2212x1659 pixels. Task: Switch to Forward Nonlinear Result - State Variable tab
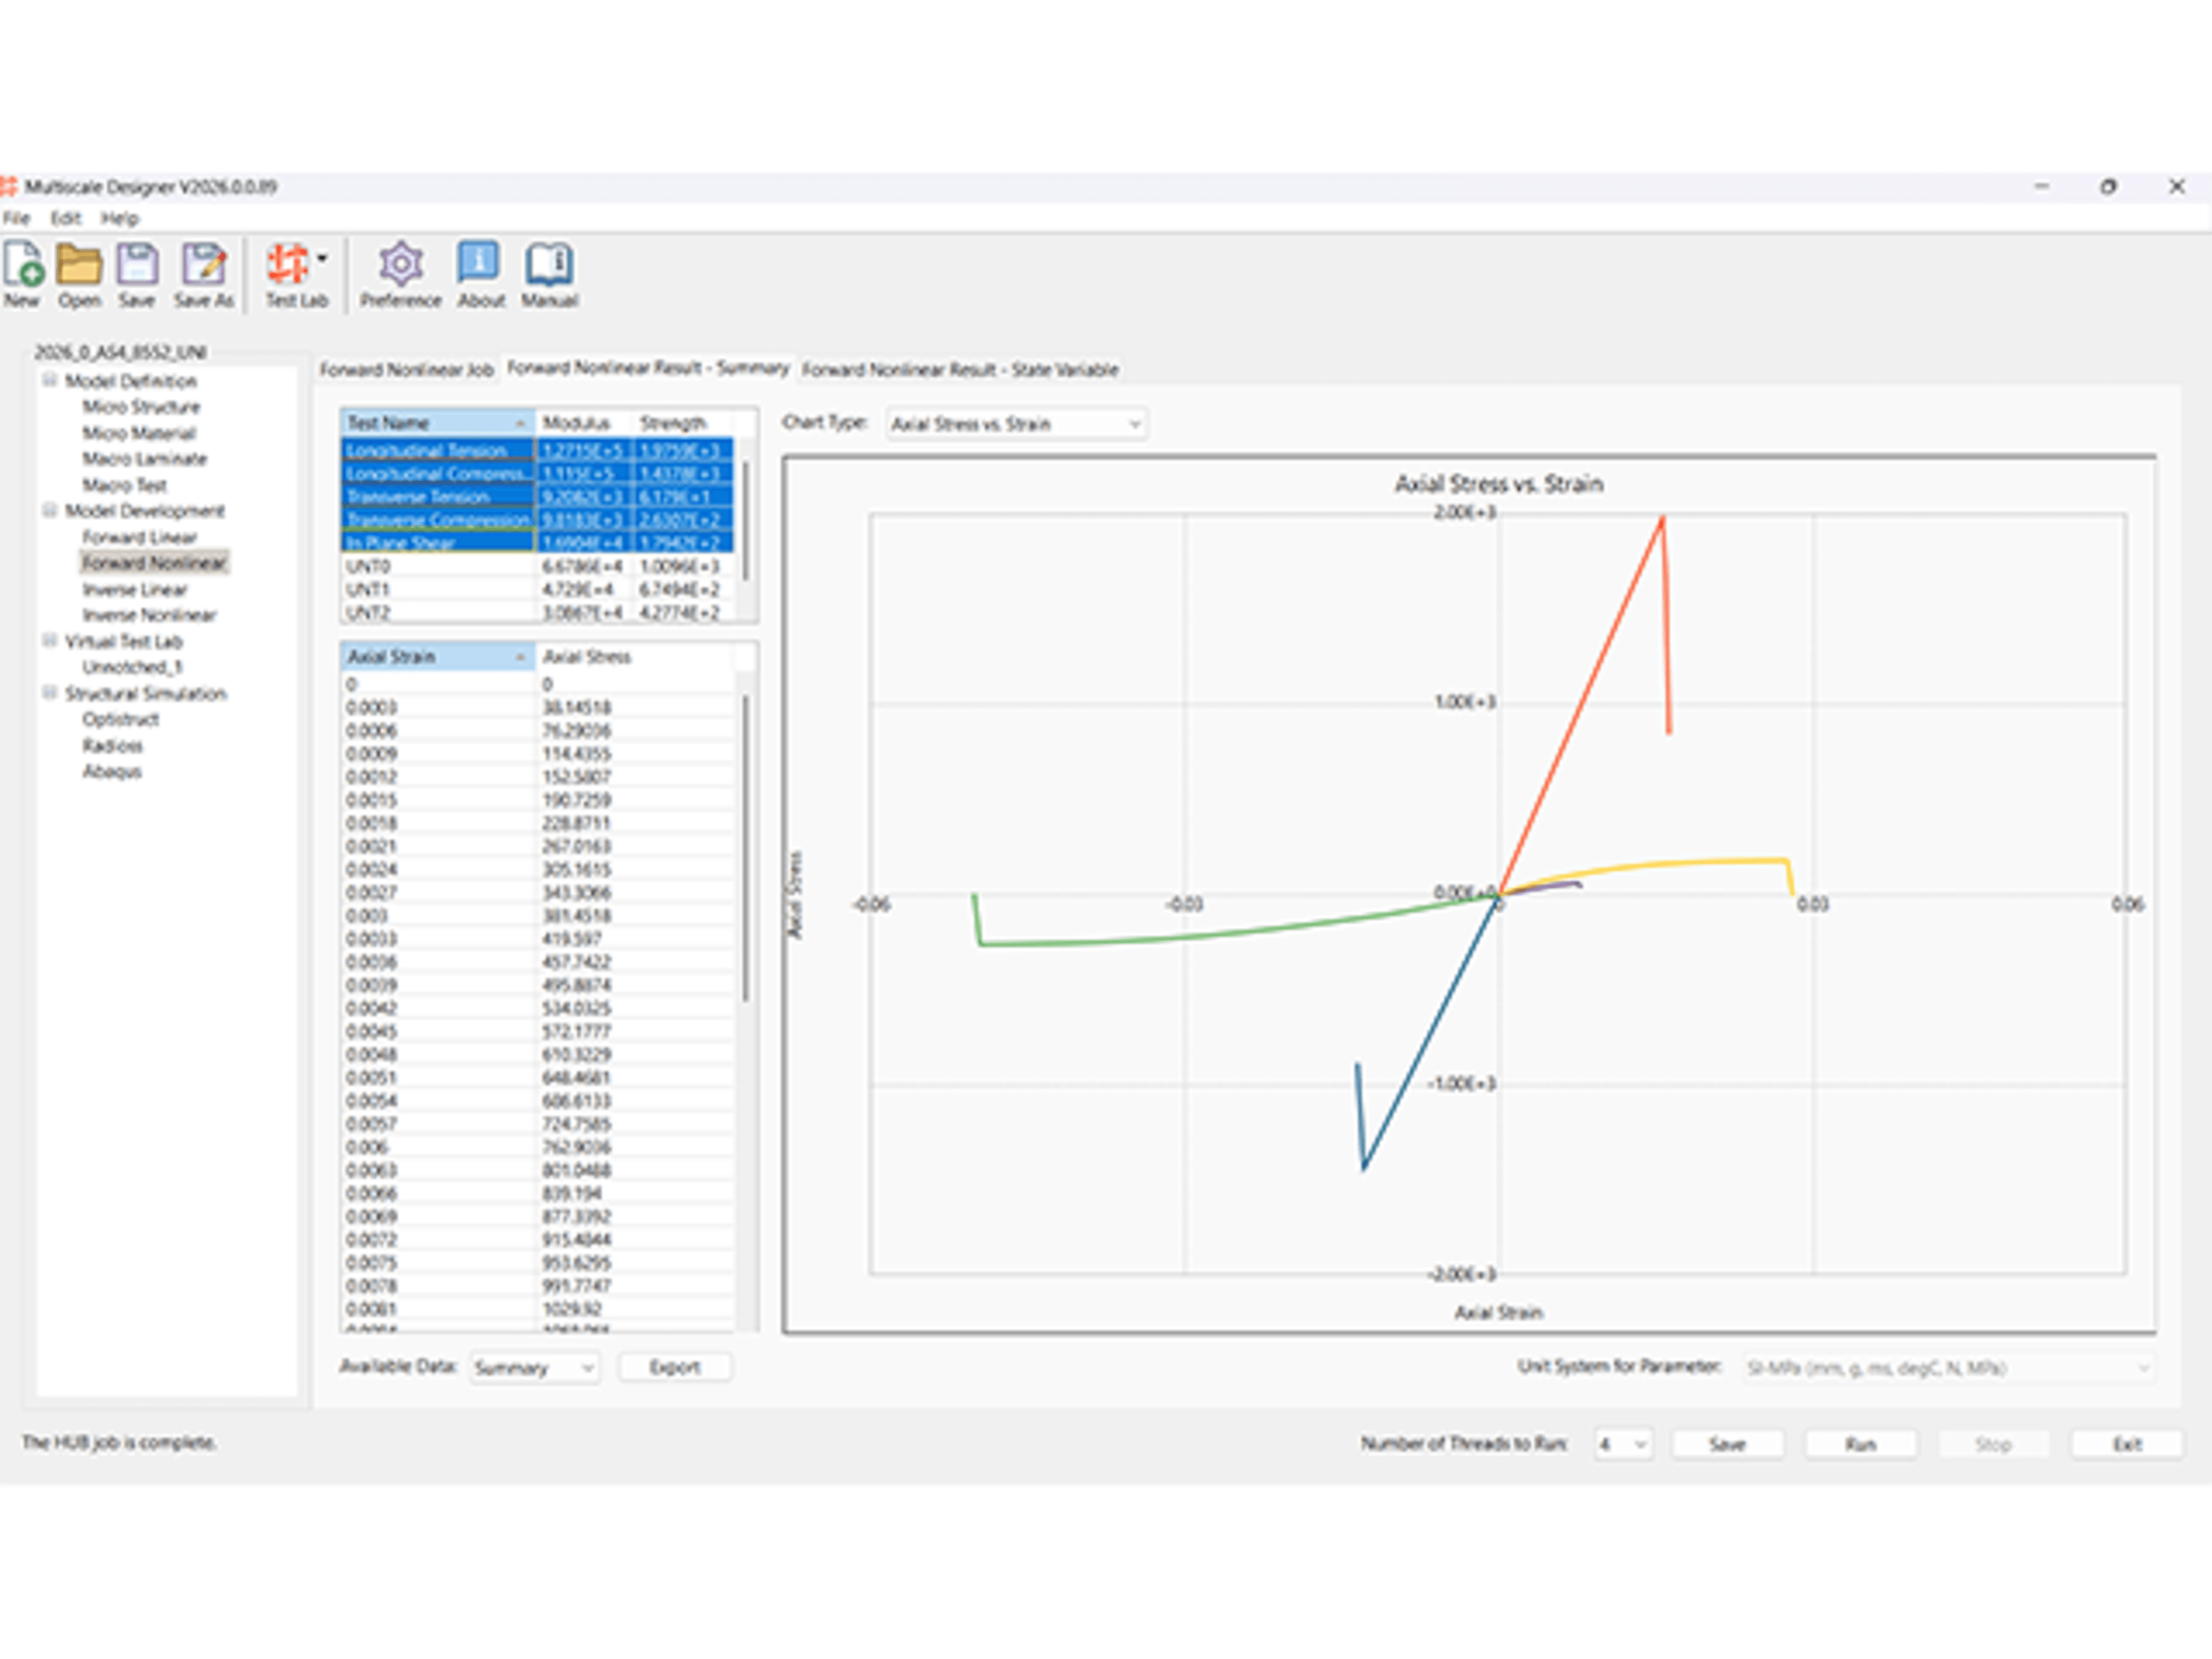click(x=960, y=370)
